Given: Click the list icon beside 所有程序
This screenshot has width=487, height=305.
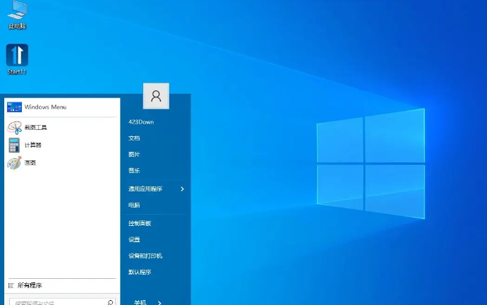Looking at the screenshot, I should pyautogui.click(x=11, y=285).
